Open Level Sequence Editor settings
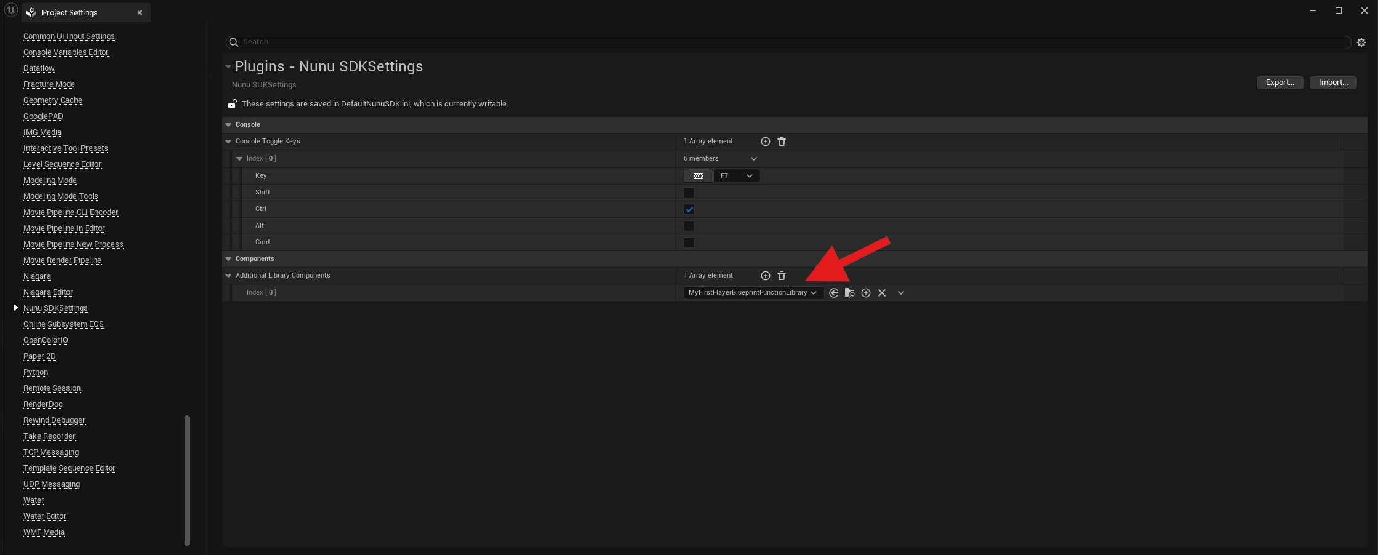 tap(62, 164)
